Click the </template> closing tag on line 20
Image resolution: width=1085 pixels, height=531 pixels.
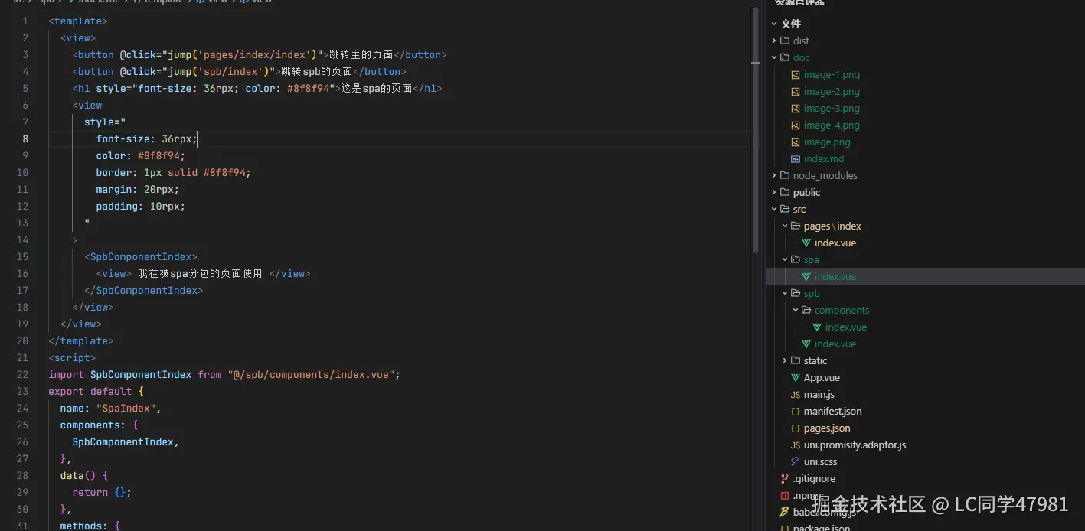pos(80,340)
